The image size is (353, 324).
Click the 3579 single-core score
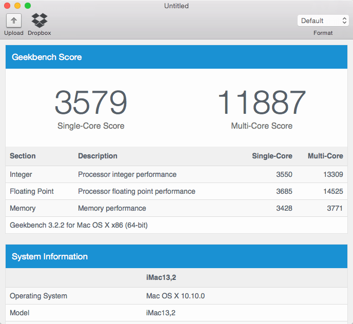point(91,103)
